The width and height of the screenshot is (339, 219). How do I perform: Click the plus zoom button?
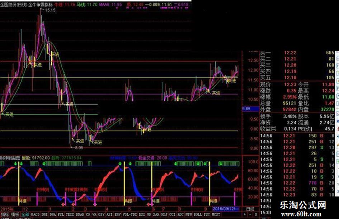[245, 214]
